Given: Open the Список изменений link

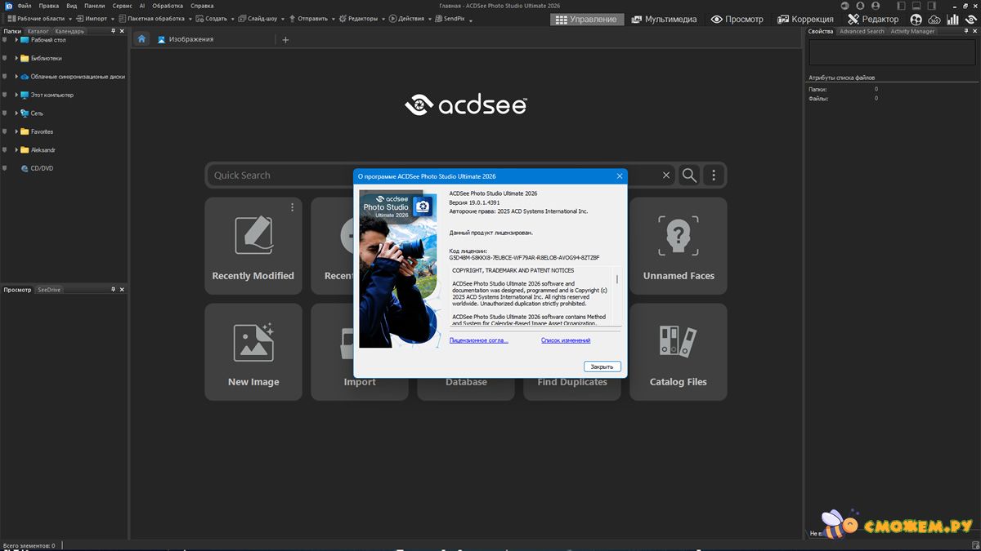Looking at the screenshot, I should 565,340.
